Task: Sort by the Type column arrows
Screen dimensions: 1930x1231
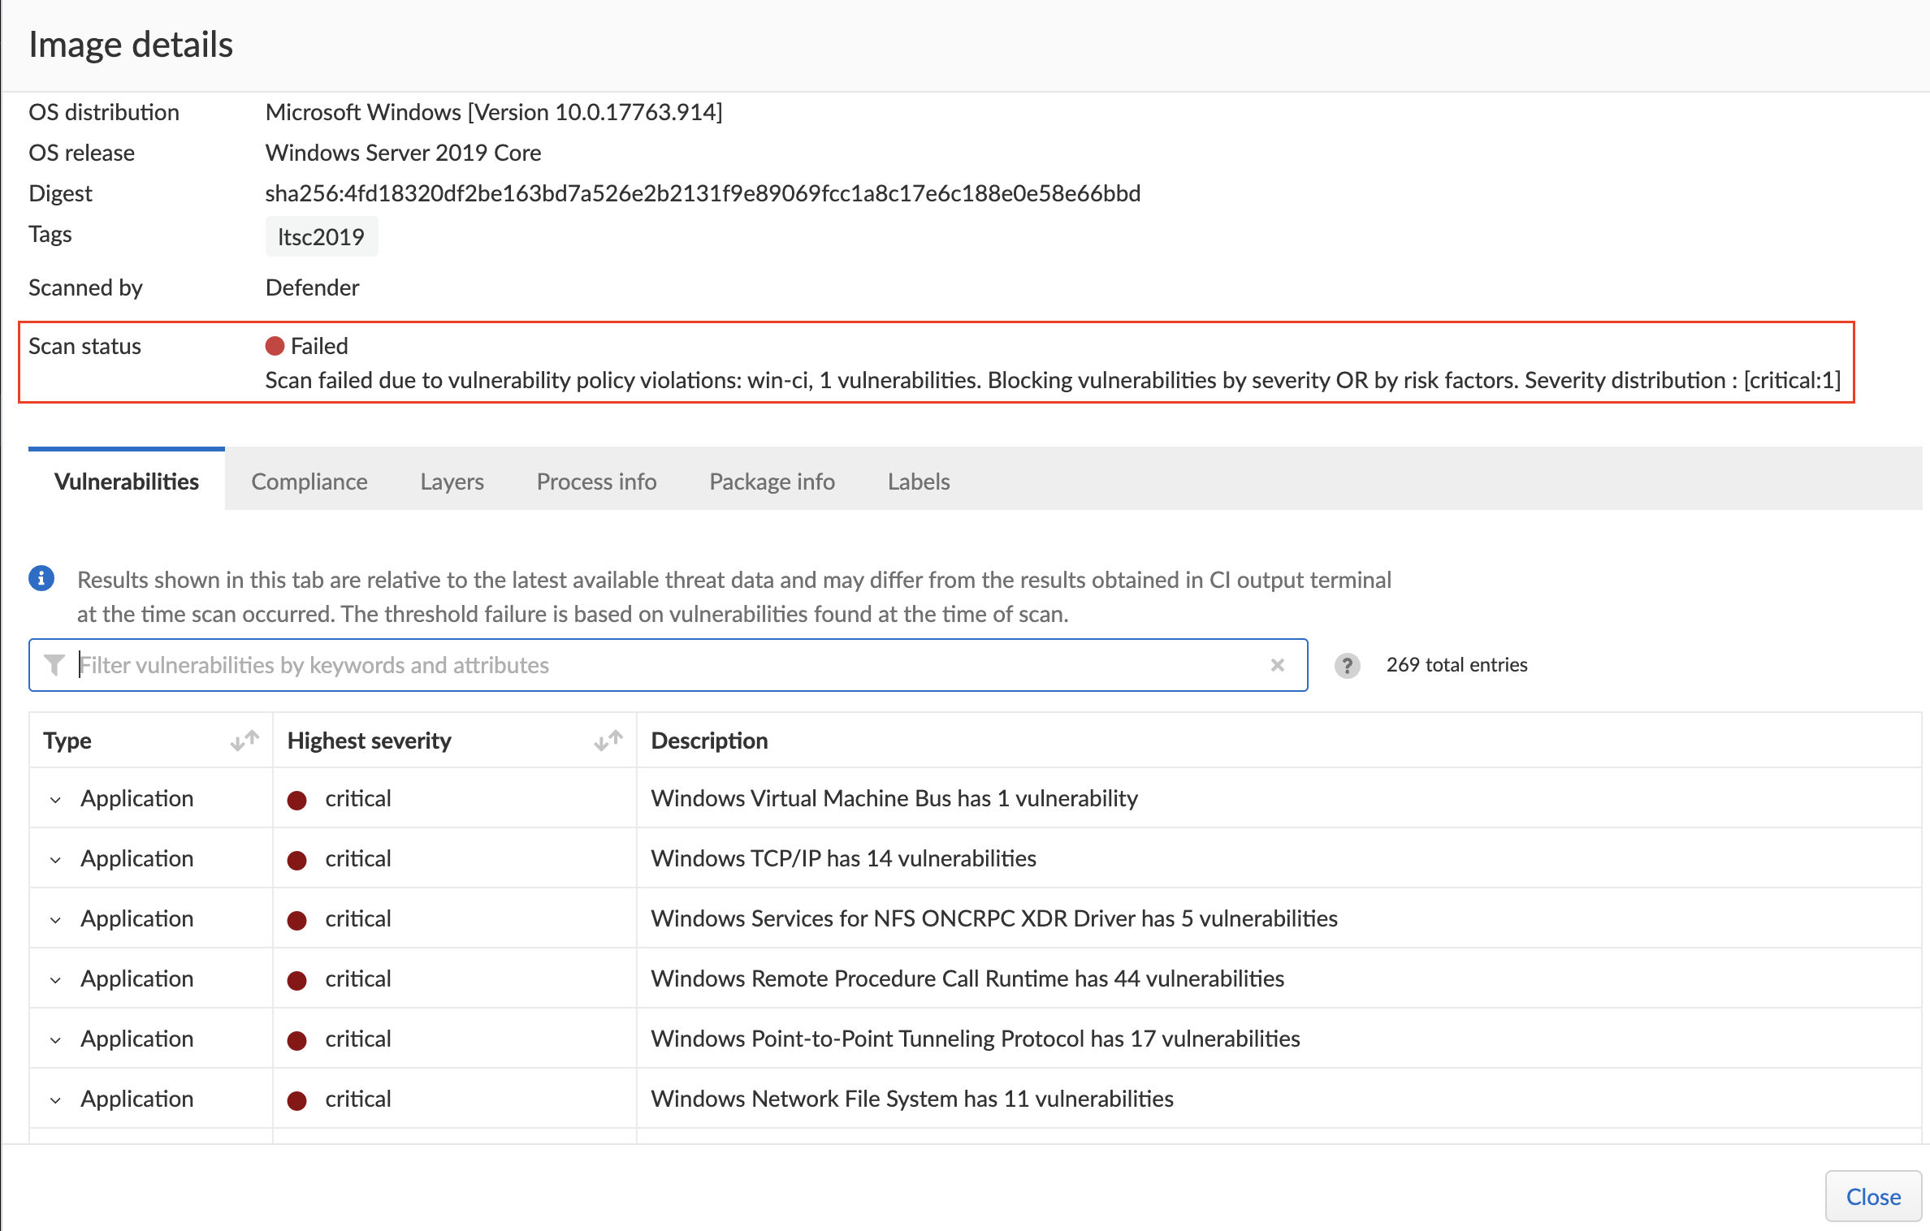Action: click(x=244, y=741)
